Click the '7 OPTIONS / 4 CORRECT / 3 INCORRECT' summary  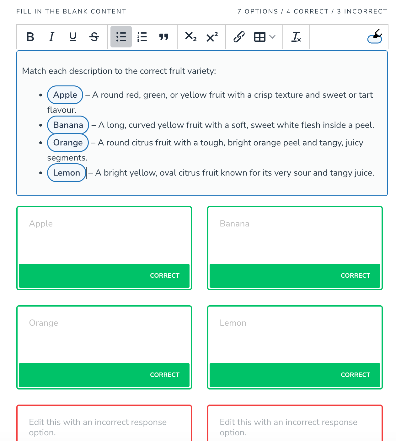[x=312, y=12]
